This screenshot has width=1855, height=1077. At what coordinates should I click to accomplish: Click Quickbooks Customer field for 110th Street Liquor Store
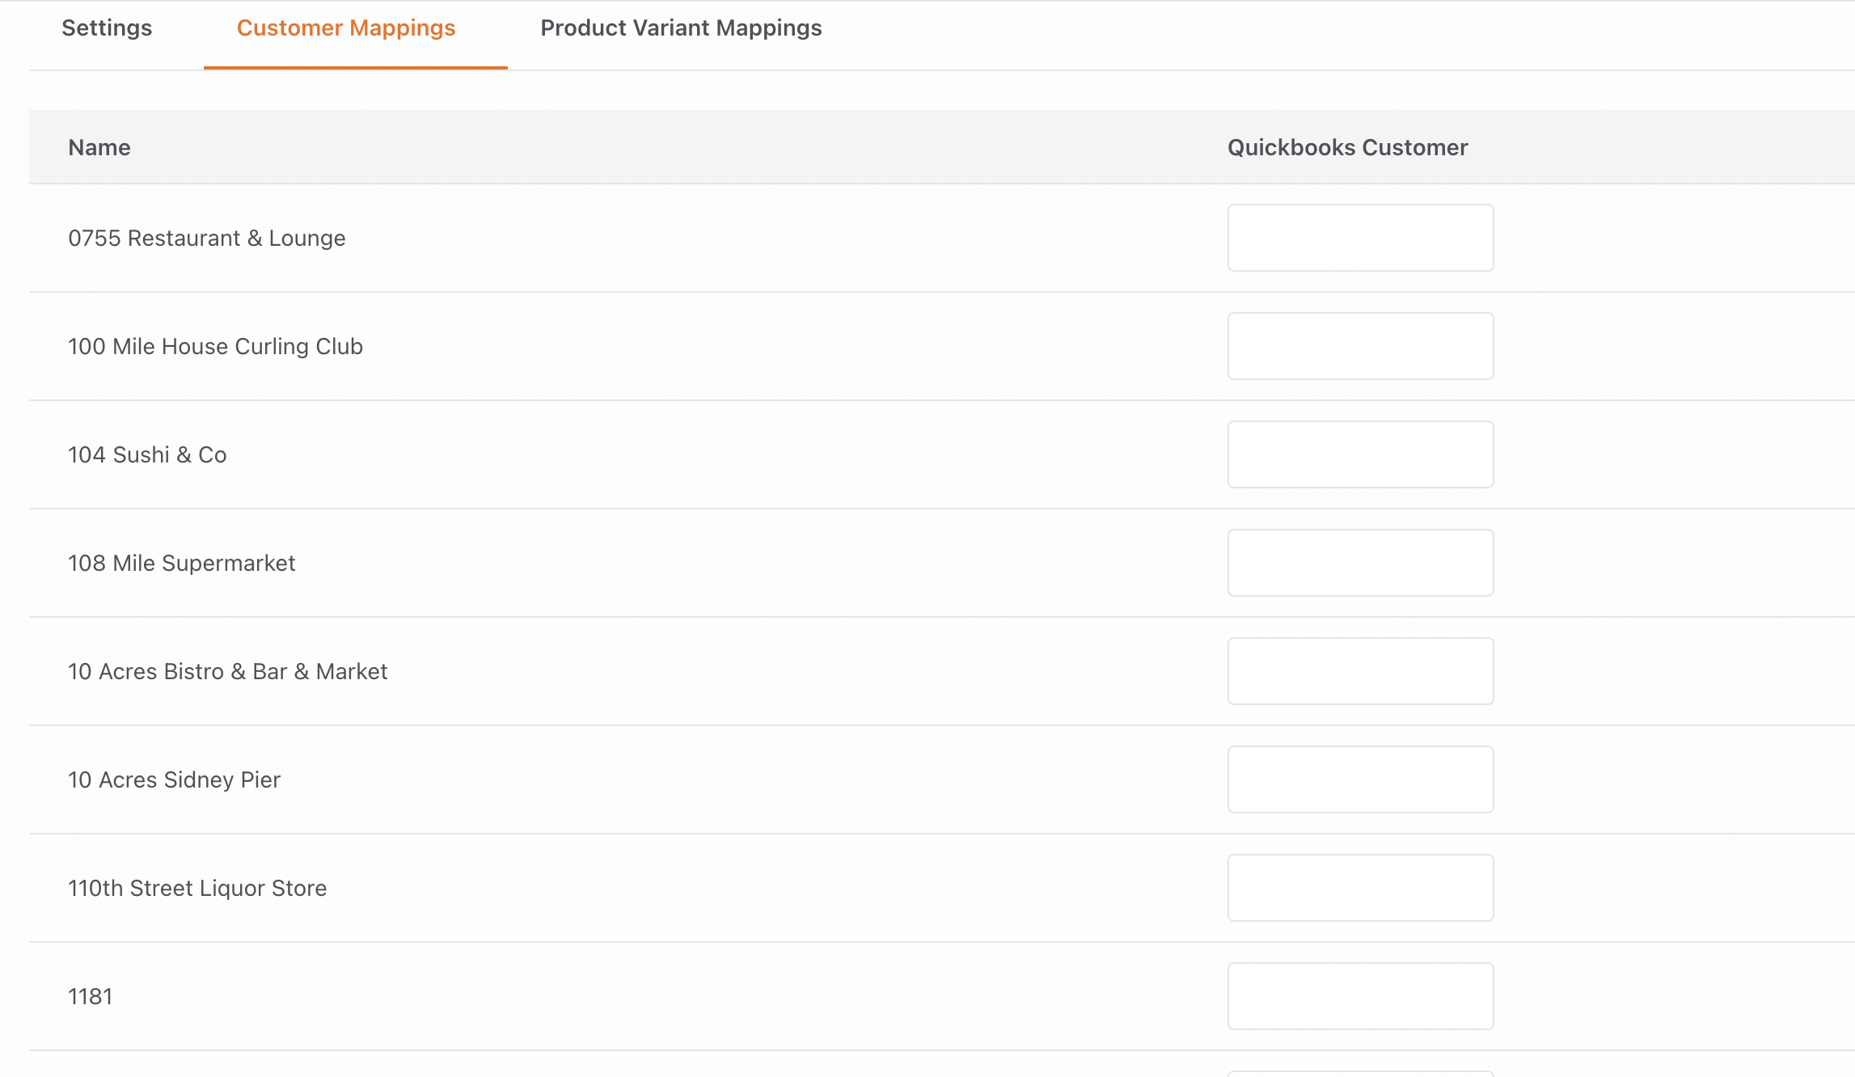tap(1360, 888)
